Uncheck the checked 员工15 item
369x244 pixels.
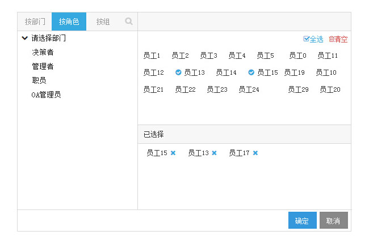(251, 72)
